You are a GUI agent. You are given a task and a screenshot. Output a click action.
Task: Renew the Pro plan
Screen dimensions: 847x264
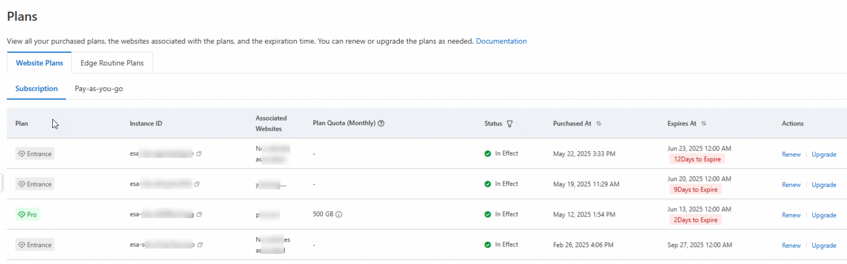point(791,215)
